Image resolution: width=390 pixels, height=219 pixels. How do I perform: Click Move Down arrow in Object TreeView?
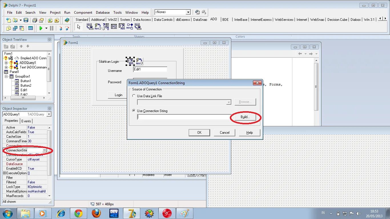pos(28,46)
